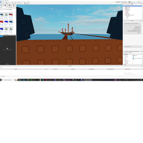Click the share icon in top bar
This screenshot has width=143, height=143.
[136, 2]
